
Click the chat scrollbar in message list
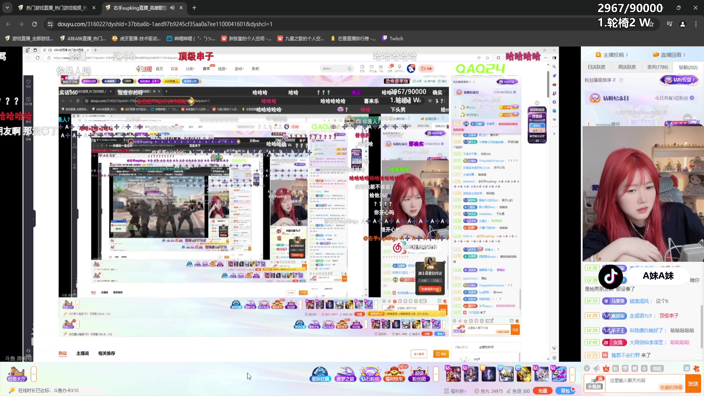coord(701,326)
